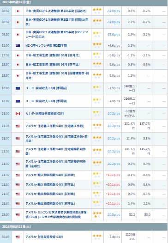Screen dimensions: 168x243
Task: Click the US flag beside ミシガン大学消費者信頼感指数
Action: [x=18, y=215]
